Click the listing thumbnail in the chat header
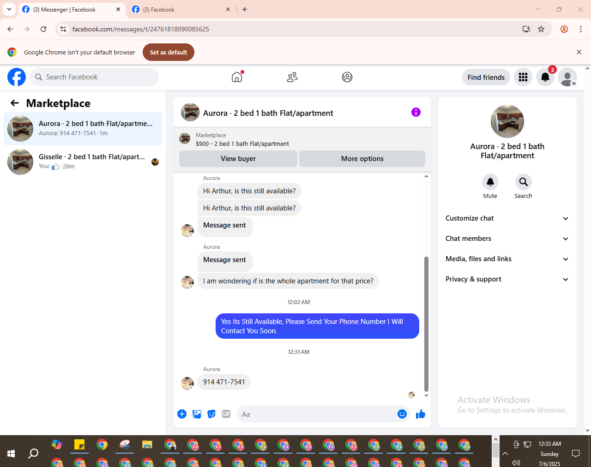Viewport: 591px width, 467px height. [x=190, y=112]
